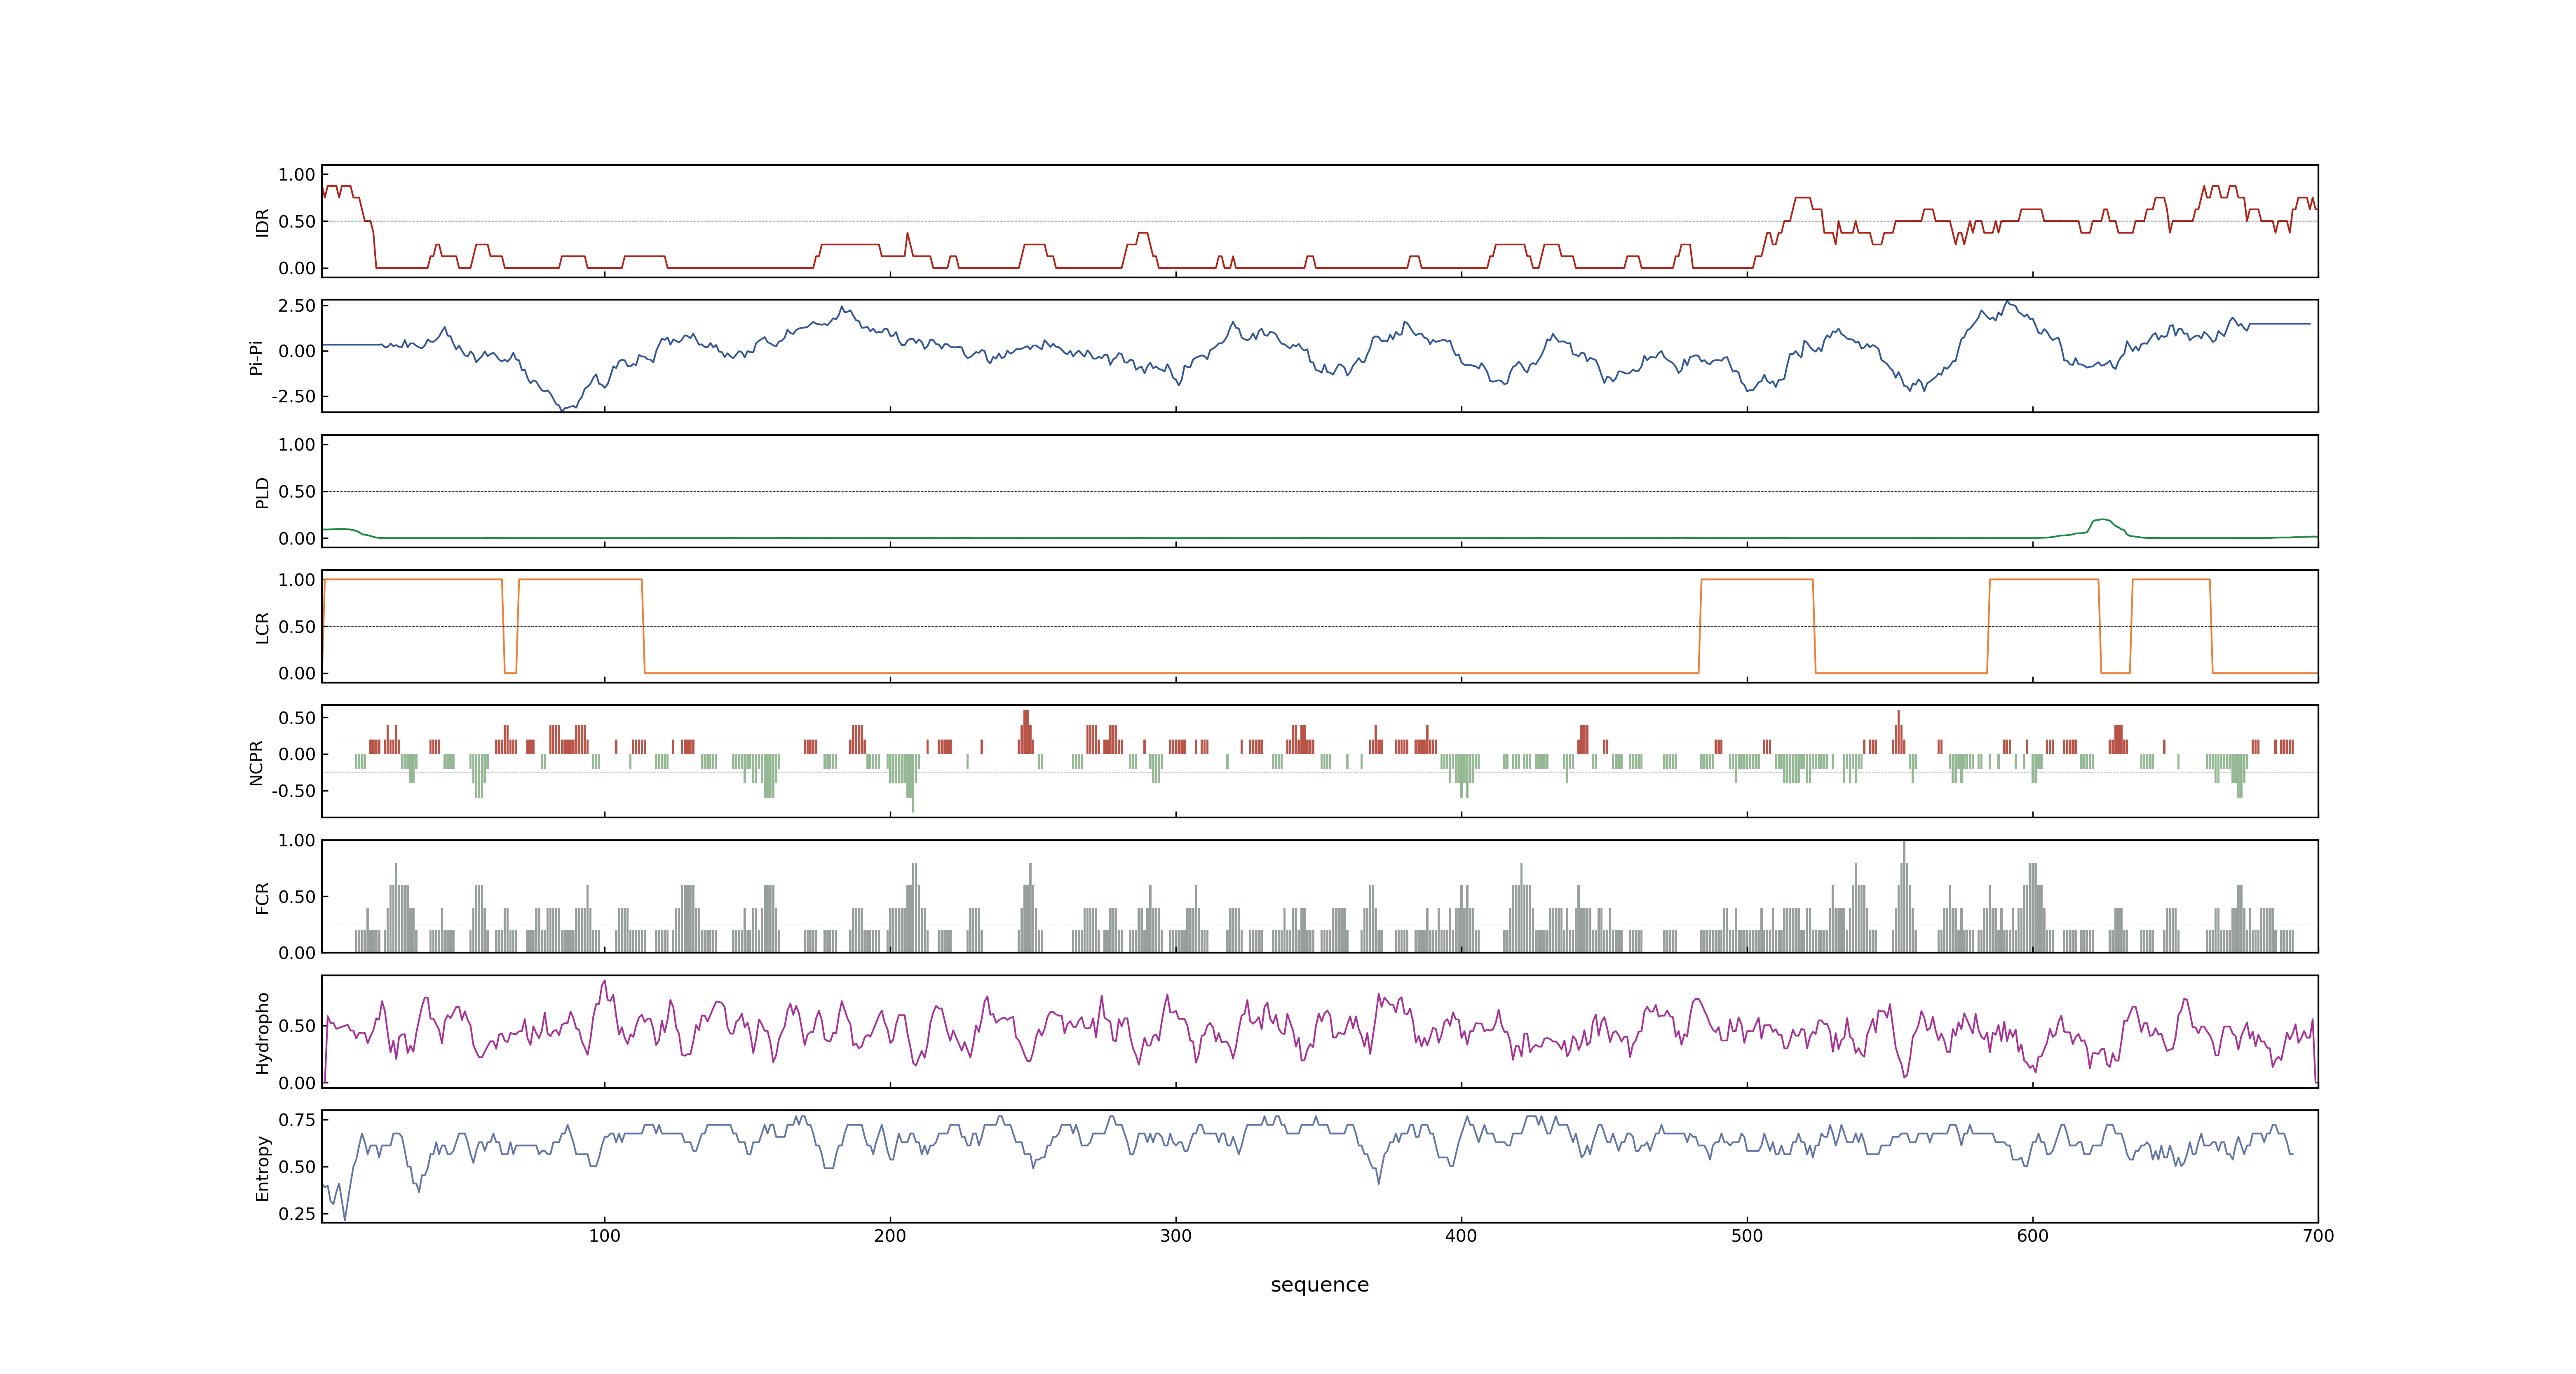Click the 0.50 tick of the Entropy panel
The image size is (2576, 1374).
click(x=297, y=1167)
